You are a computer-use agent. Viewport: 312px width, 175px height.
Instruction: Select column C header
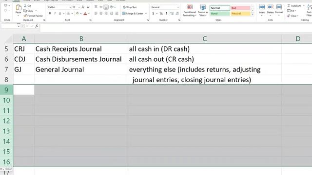point(205,39)
